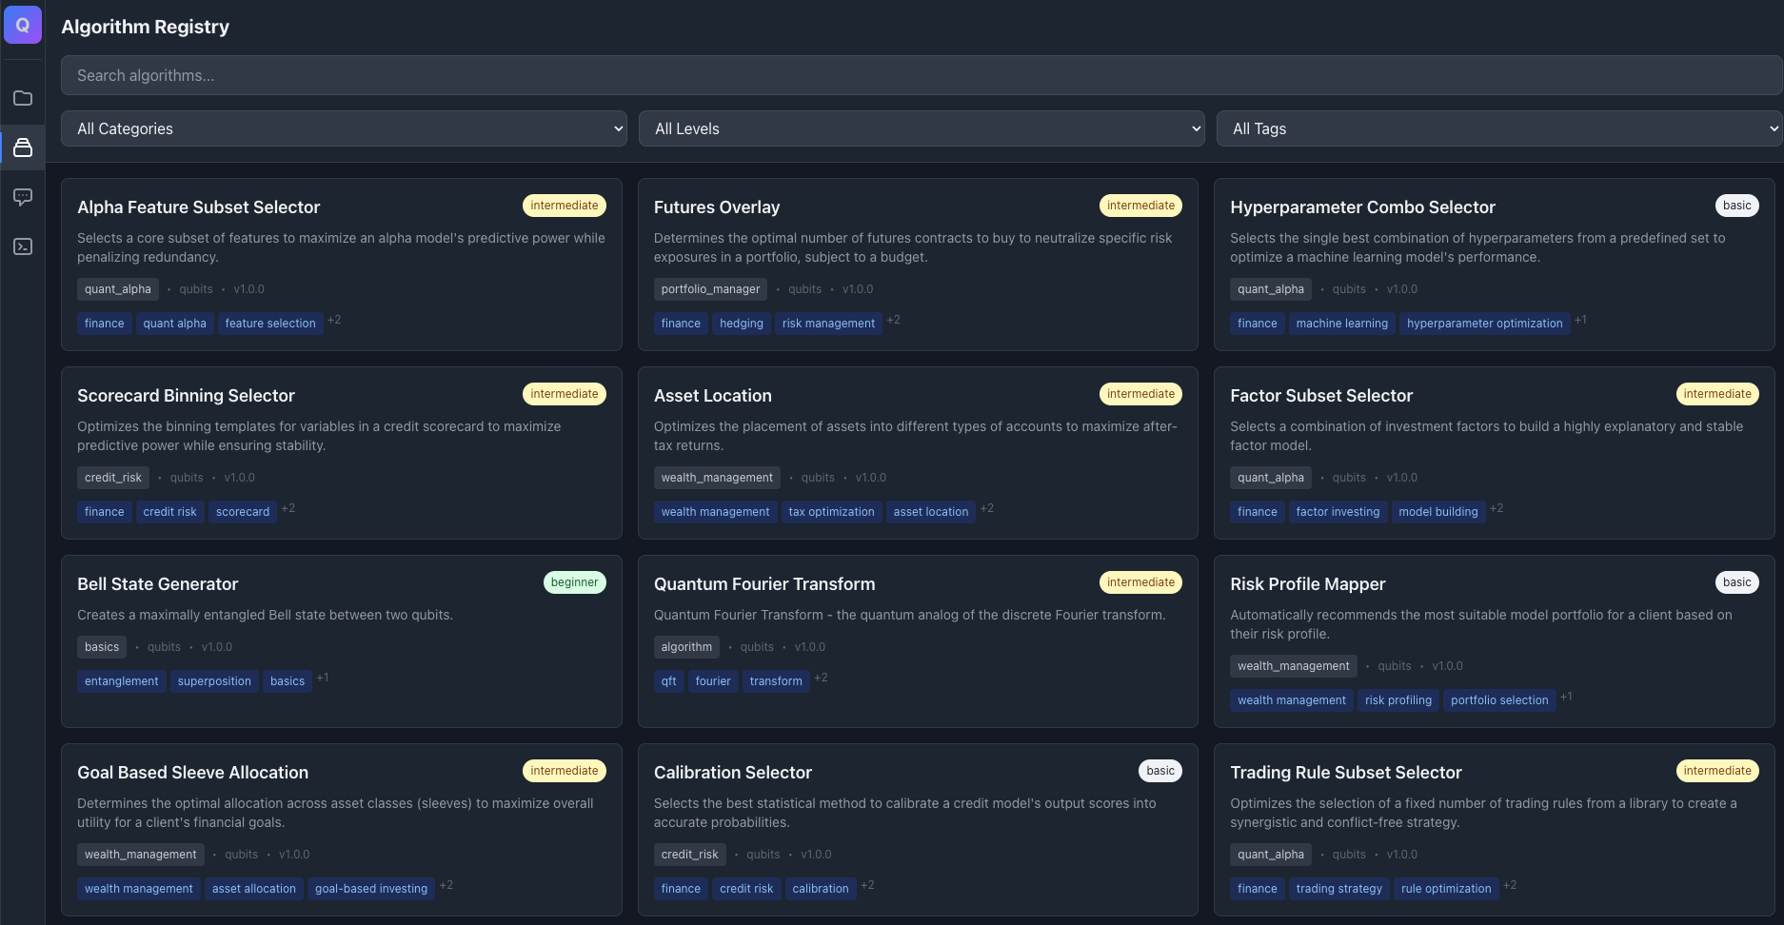The height and width of the screenshot is (925, 1784).
Task: Click the Q app logo icon
Action: tap(23, 25)
